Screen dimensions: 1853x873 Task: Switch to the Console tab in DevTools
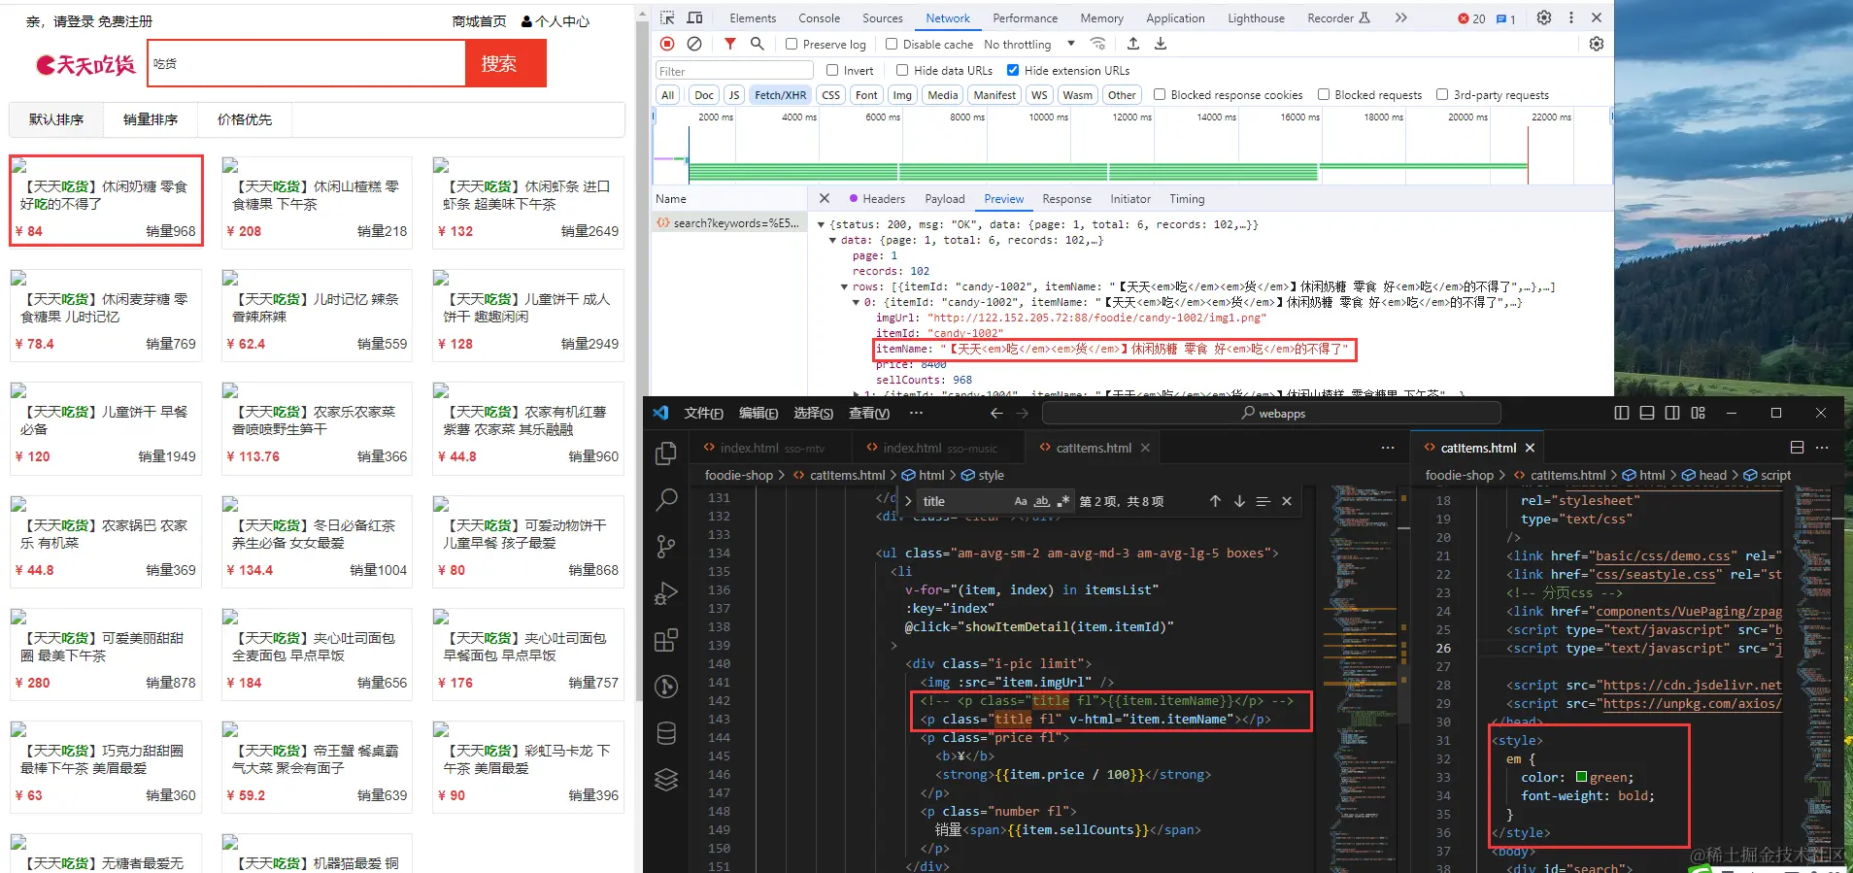pyautogui.click(x=819, y=18)
